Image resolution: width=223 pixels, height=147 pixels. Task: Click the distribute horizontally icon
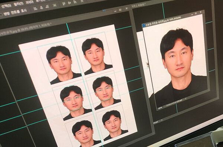(x=82, y=1)
